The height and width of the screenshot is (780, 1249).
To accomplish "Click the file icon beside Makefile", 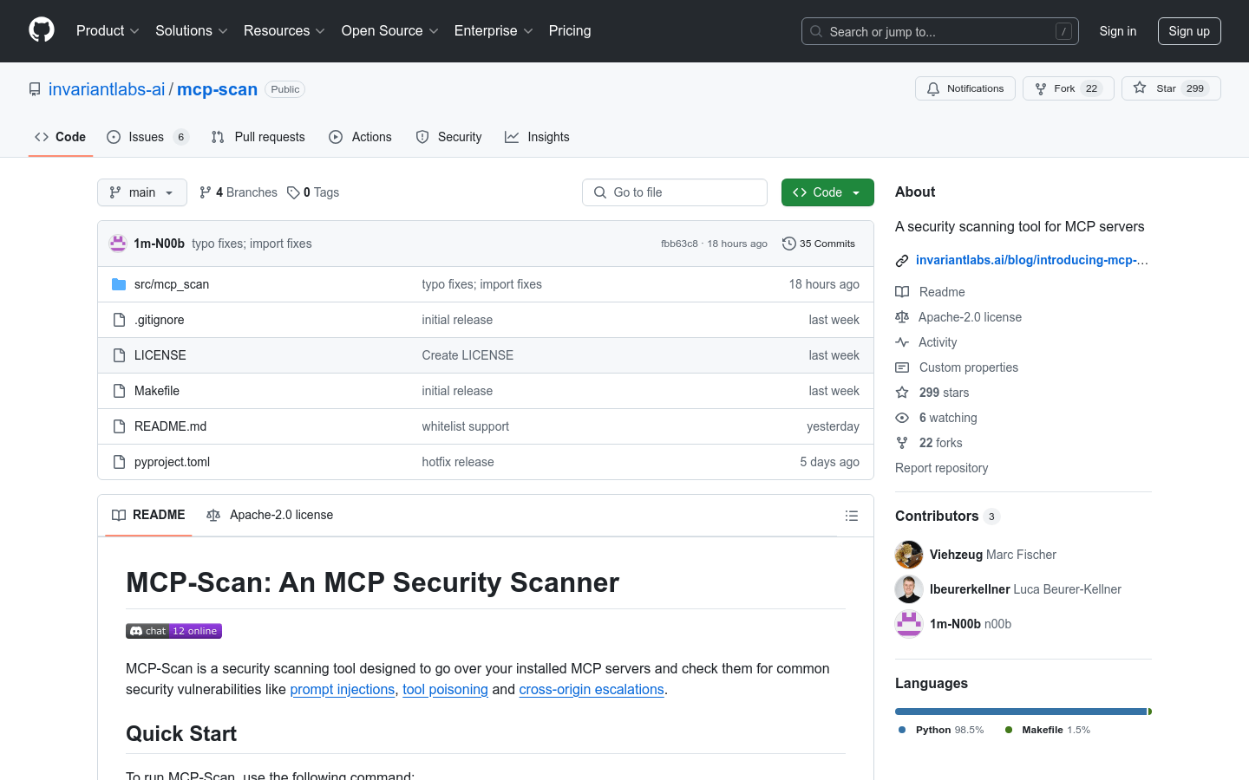I will (119, 391).
